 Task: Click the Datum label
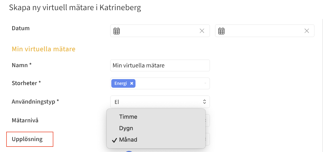(x=21, y=28)
